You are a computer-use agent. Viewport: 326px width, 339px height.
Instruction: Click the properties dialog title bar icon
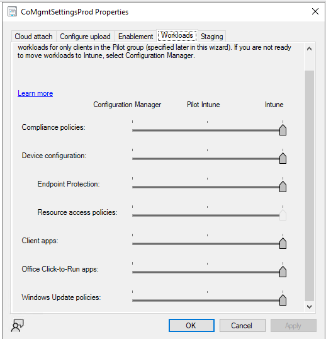click(x=12, y=12)
